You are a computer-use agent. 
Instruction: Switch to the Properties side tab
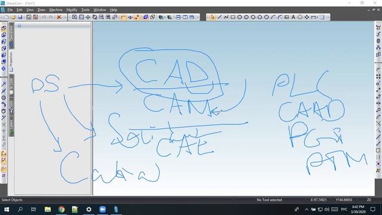point(11,62)
